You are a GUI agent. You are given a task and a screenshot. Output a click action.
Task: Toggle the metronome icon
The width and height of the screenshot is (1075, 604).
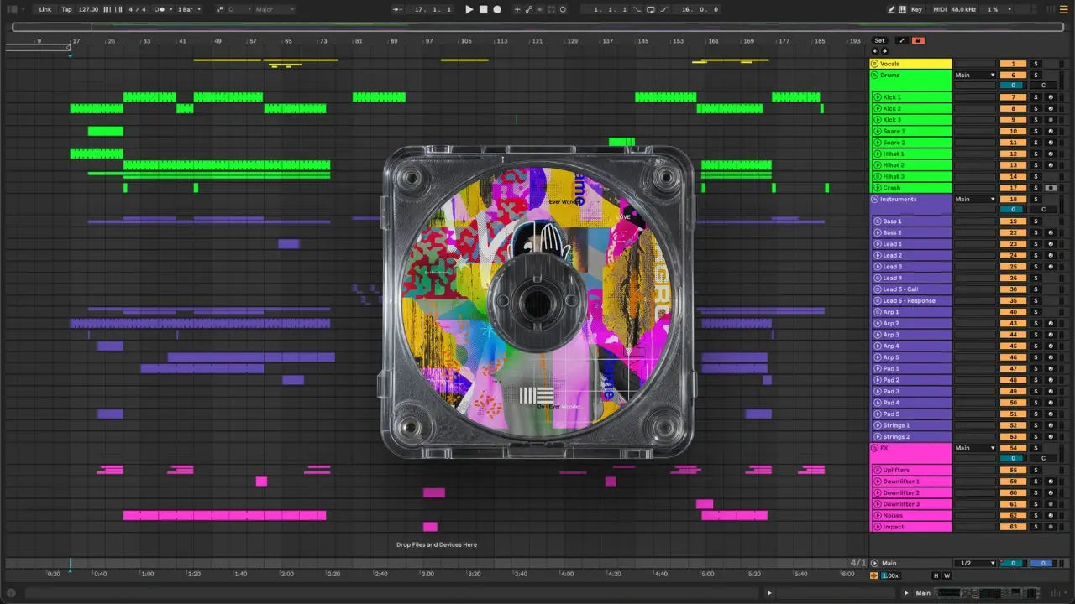(160, 9)
